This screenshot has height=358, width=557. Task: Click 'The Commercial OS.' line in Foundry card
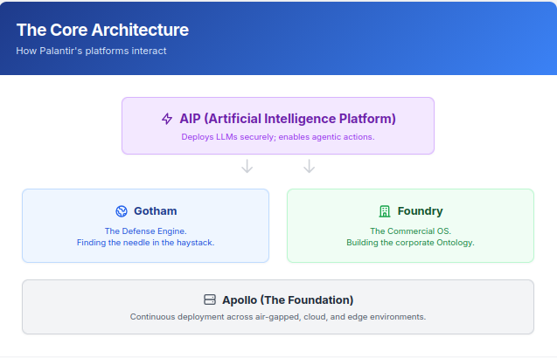coord(411,231)
